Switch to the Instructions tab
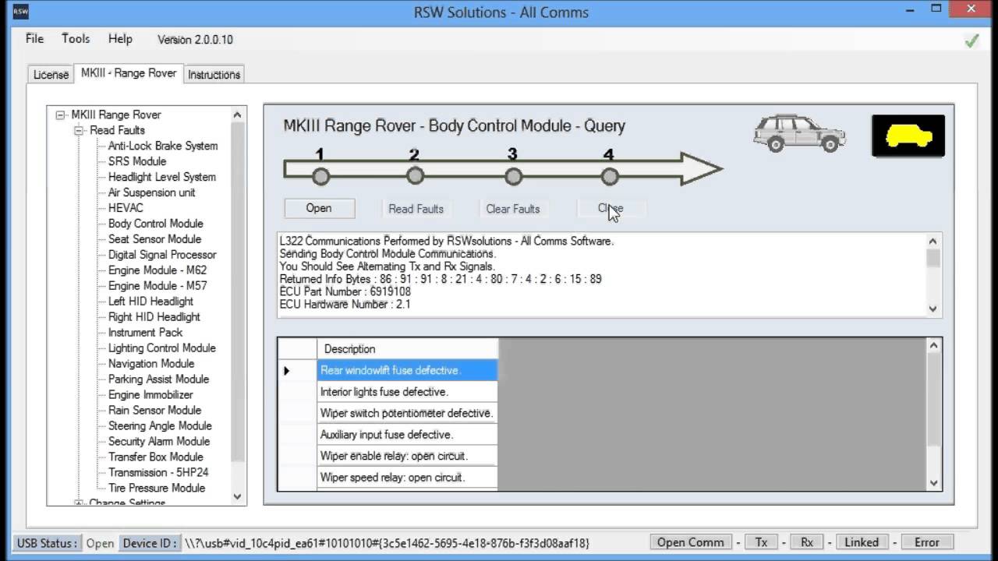998x561 pixels. [x=214, y=75]
